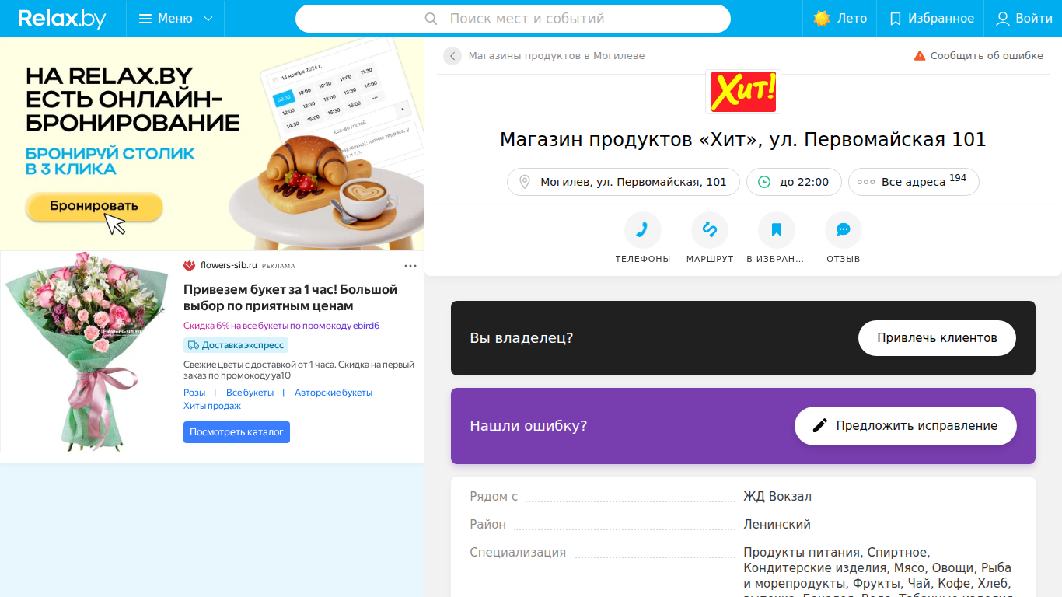Image resolution: width=1062 pixels, height=597 pixels.
Task: Click Посмотреть каталог button
Action: [236, 432]
